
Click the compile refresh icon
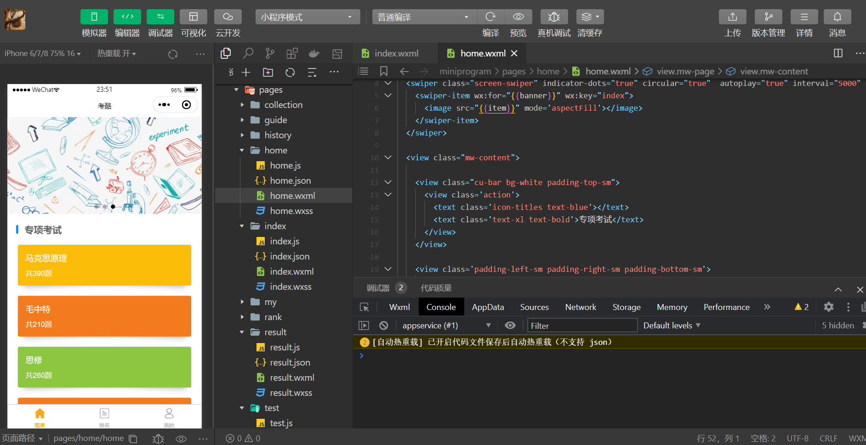490,17
